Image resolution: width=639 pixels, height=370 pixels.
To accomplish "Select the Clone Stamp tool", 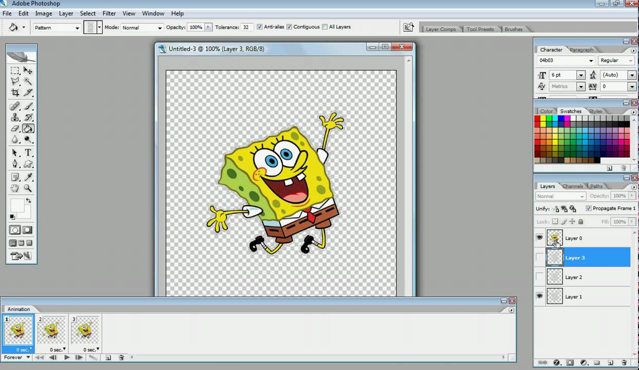I will [x=15, y=118].
